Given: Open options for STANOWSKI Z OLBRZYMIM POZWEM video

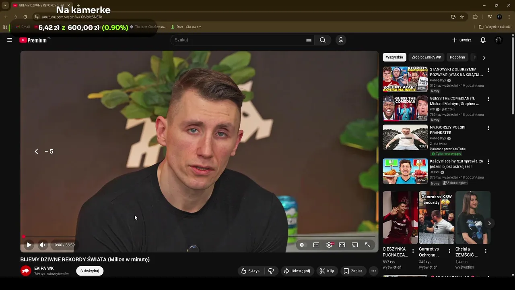Looking at the screenshot, I should coord(488,70).
